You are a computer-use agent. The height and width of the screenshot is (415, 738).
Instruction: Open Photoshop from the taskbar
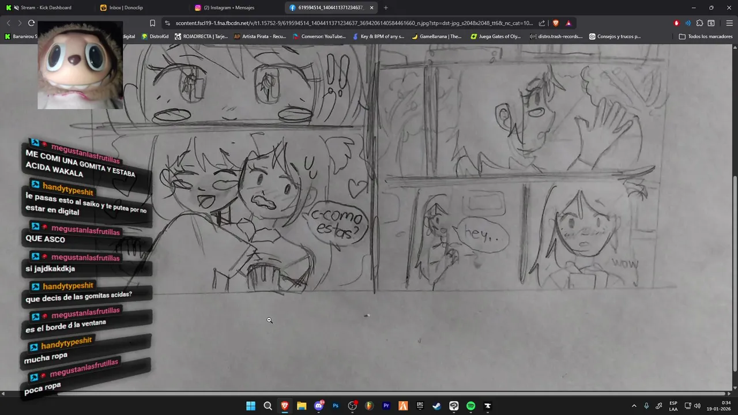[336, 406]
